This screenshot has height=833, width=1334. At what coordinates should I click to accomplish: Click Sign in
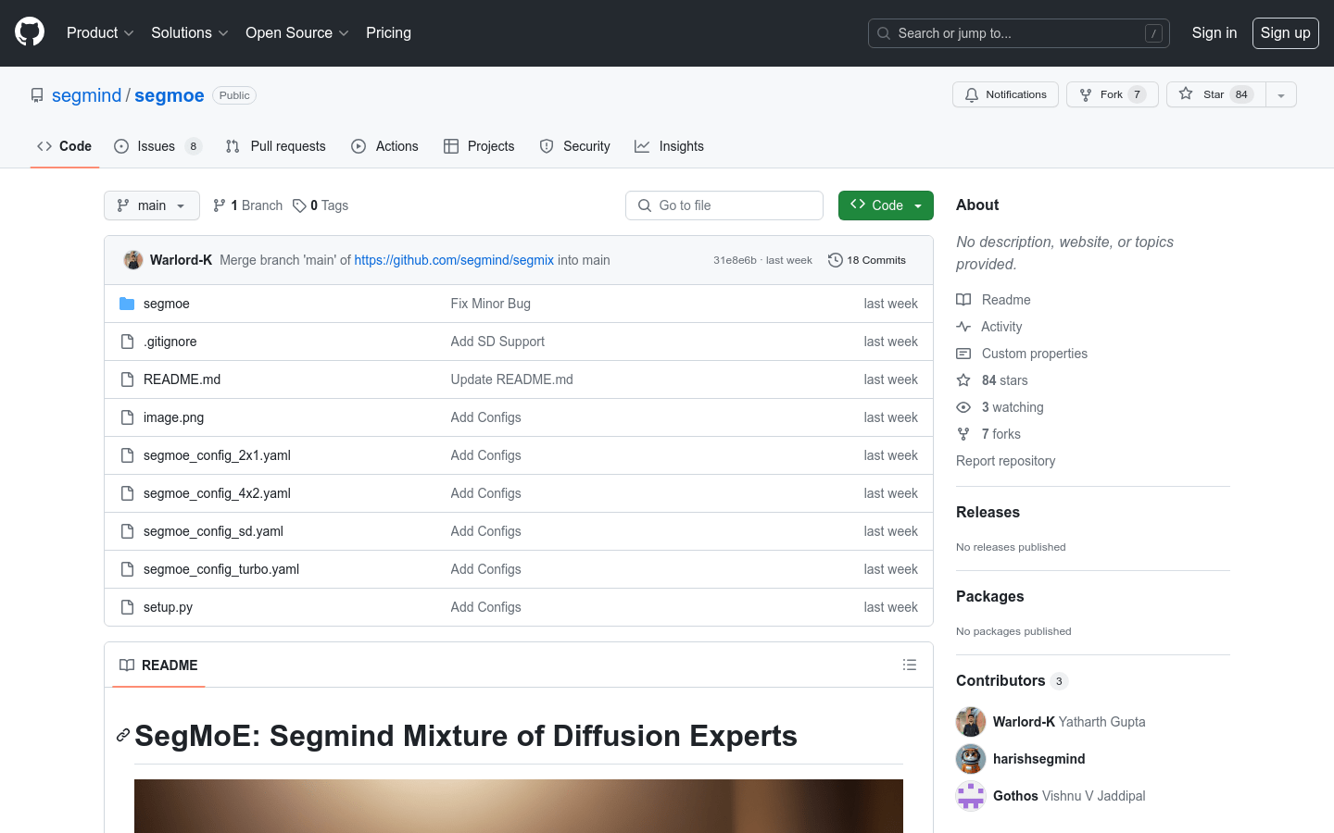tap(1214, 32)
